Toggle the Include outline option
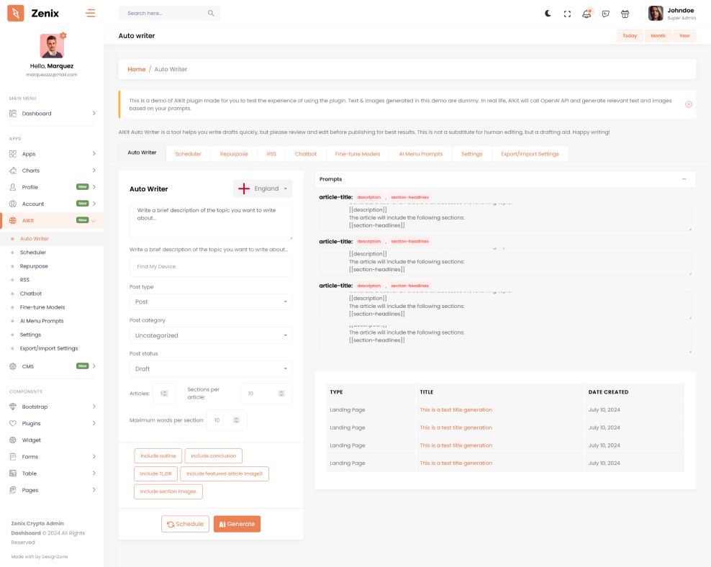The width and height of the screenshot is (711, 567). 158,455
